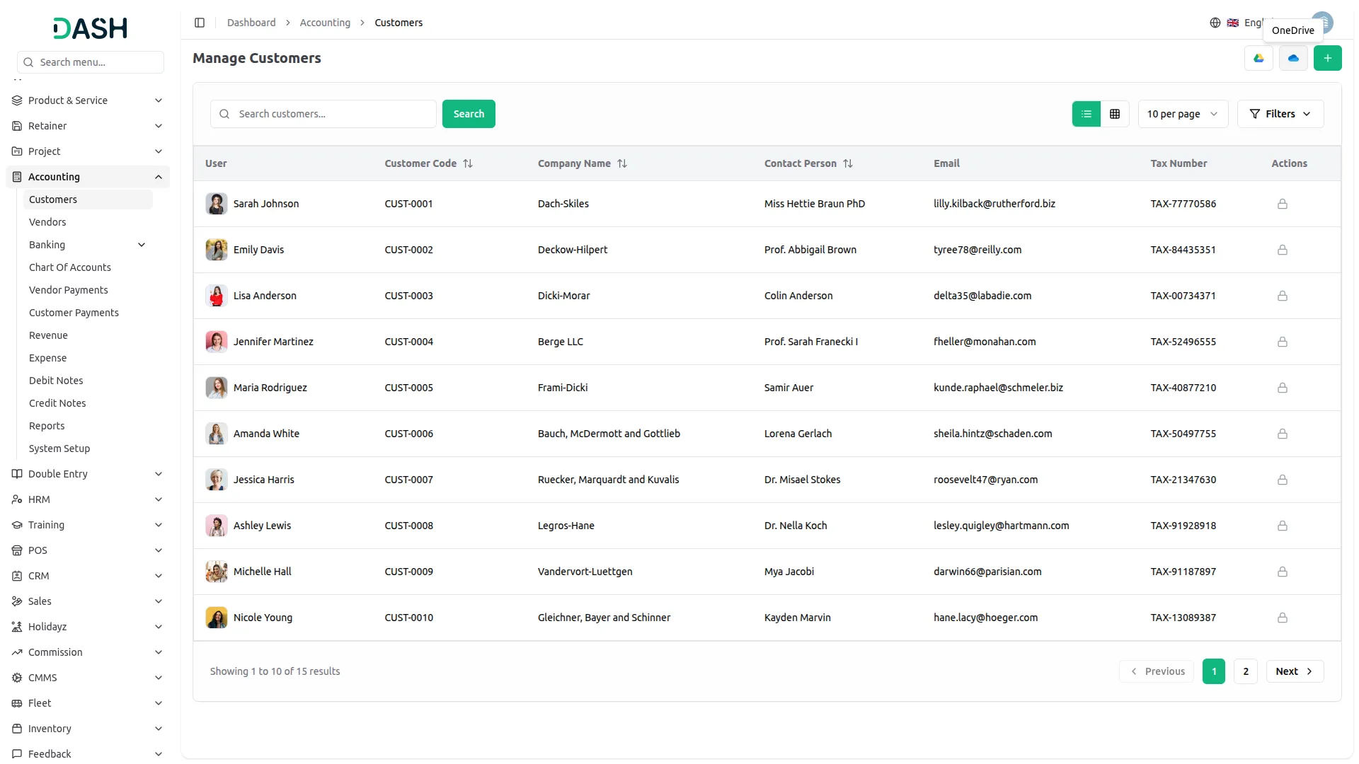Click the Google Drive icon button
Viewport: 1359px width, 764px height.
click(1258, 58)
